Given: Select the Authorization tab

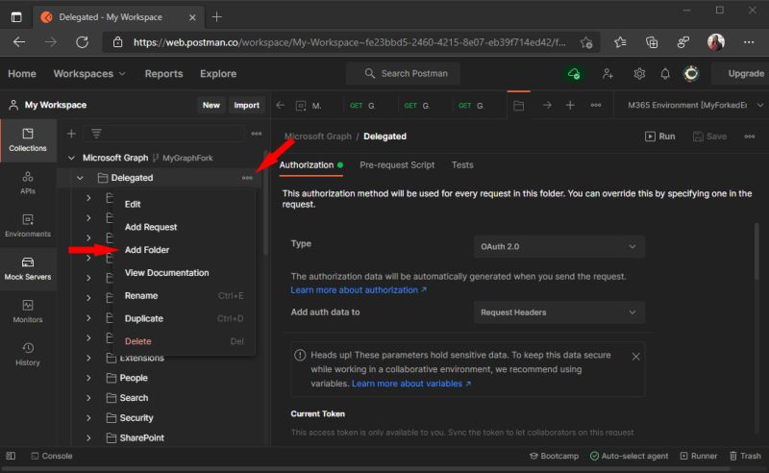Looking at the screenshot, I should point(310,164).
